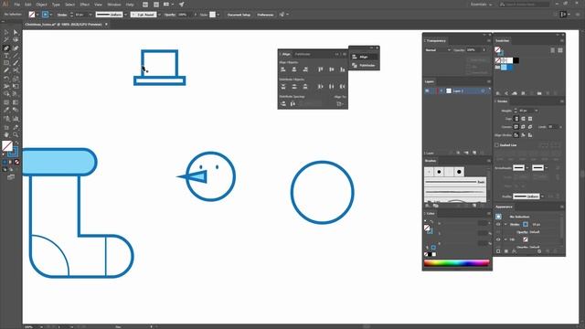Open the fill color dropdown in control bar
585x329 pixels.
click(x=37, y=15)
